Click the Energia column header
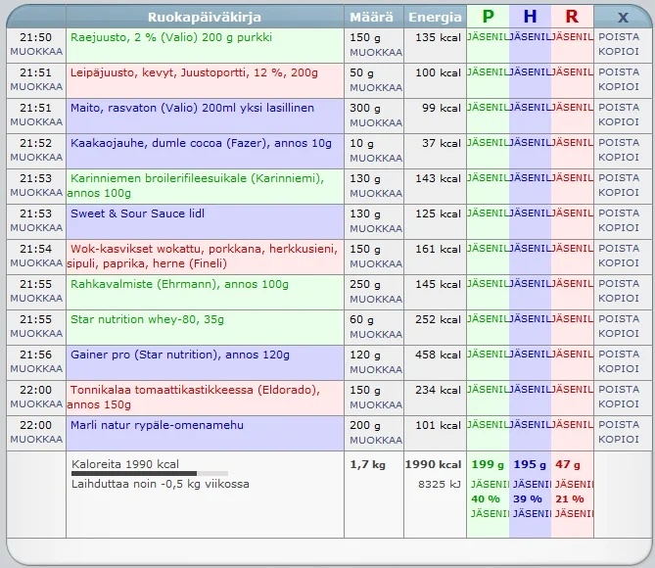The image size is (655, 568). (x=435, y=17)
